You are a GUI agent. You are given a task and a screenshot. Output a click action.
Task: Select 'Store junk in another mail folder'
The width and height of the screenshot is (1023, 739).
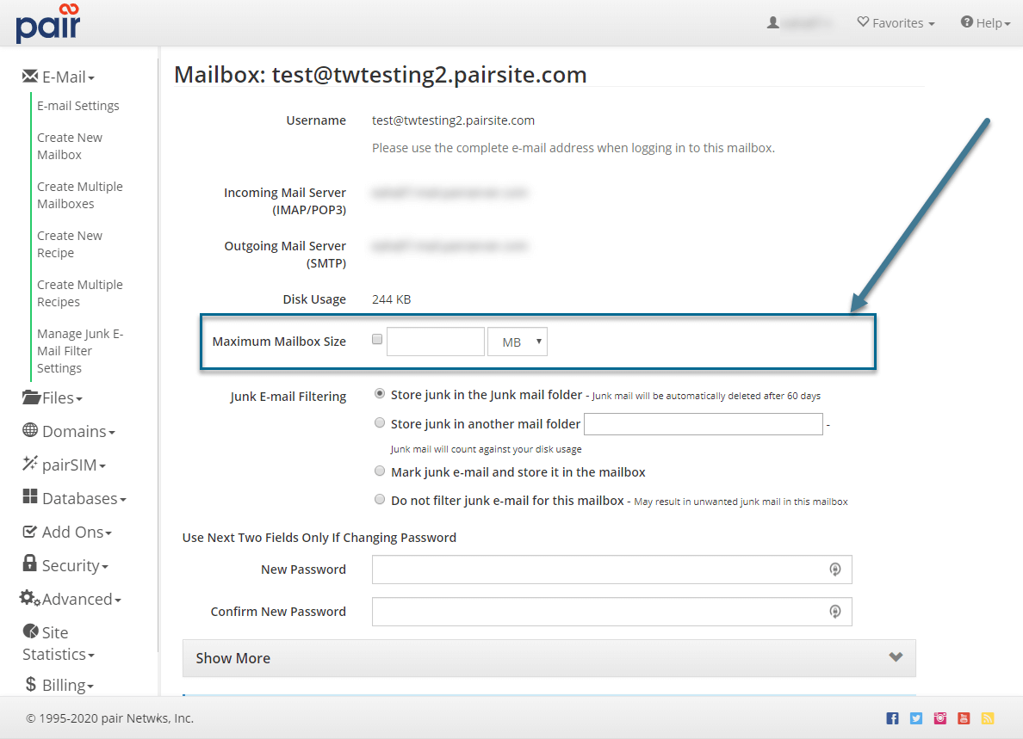pos(380,422)
